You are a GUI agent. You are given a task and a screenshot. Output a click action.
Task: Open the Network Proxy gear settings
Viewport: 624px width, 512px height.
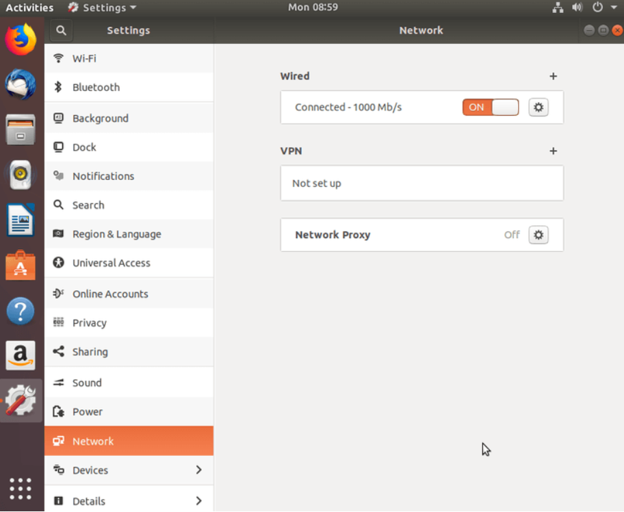click(x=538, y=235)
